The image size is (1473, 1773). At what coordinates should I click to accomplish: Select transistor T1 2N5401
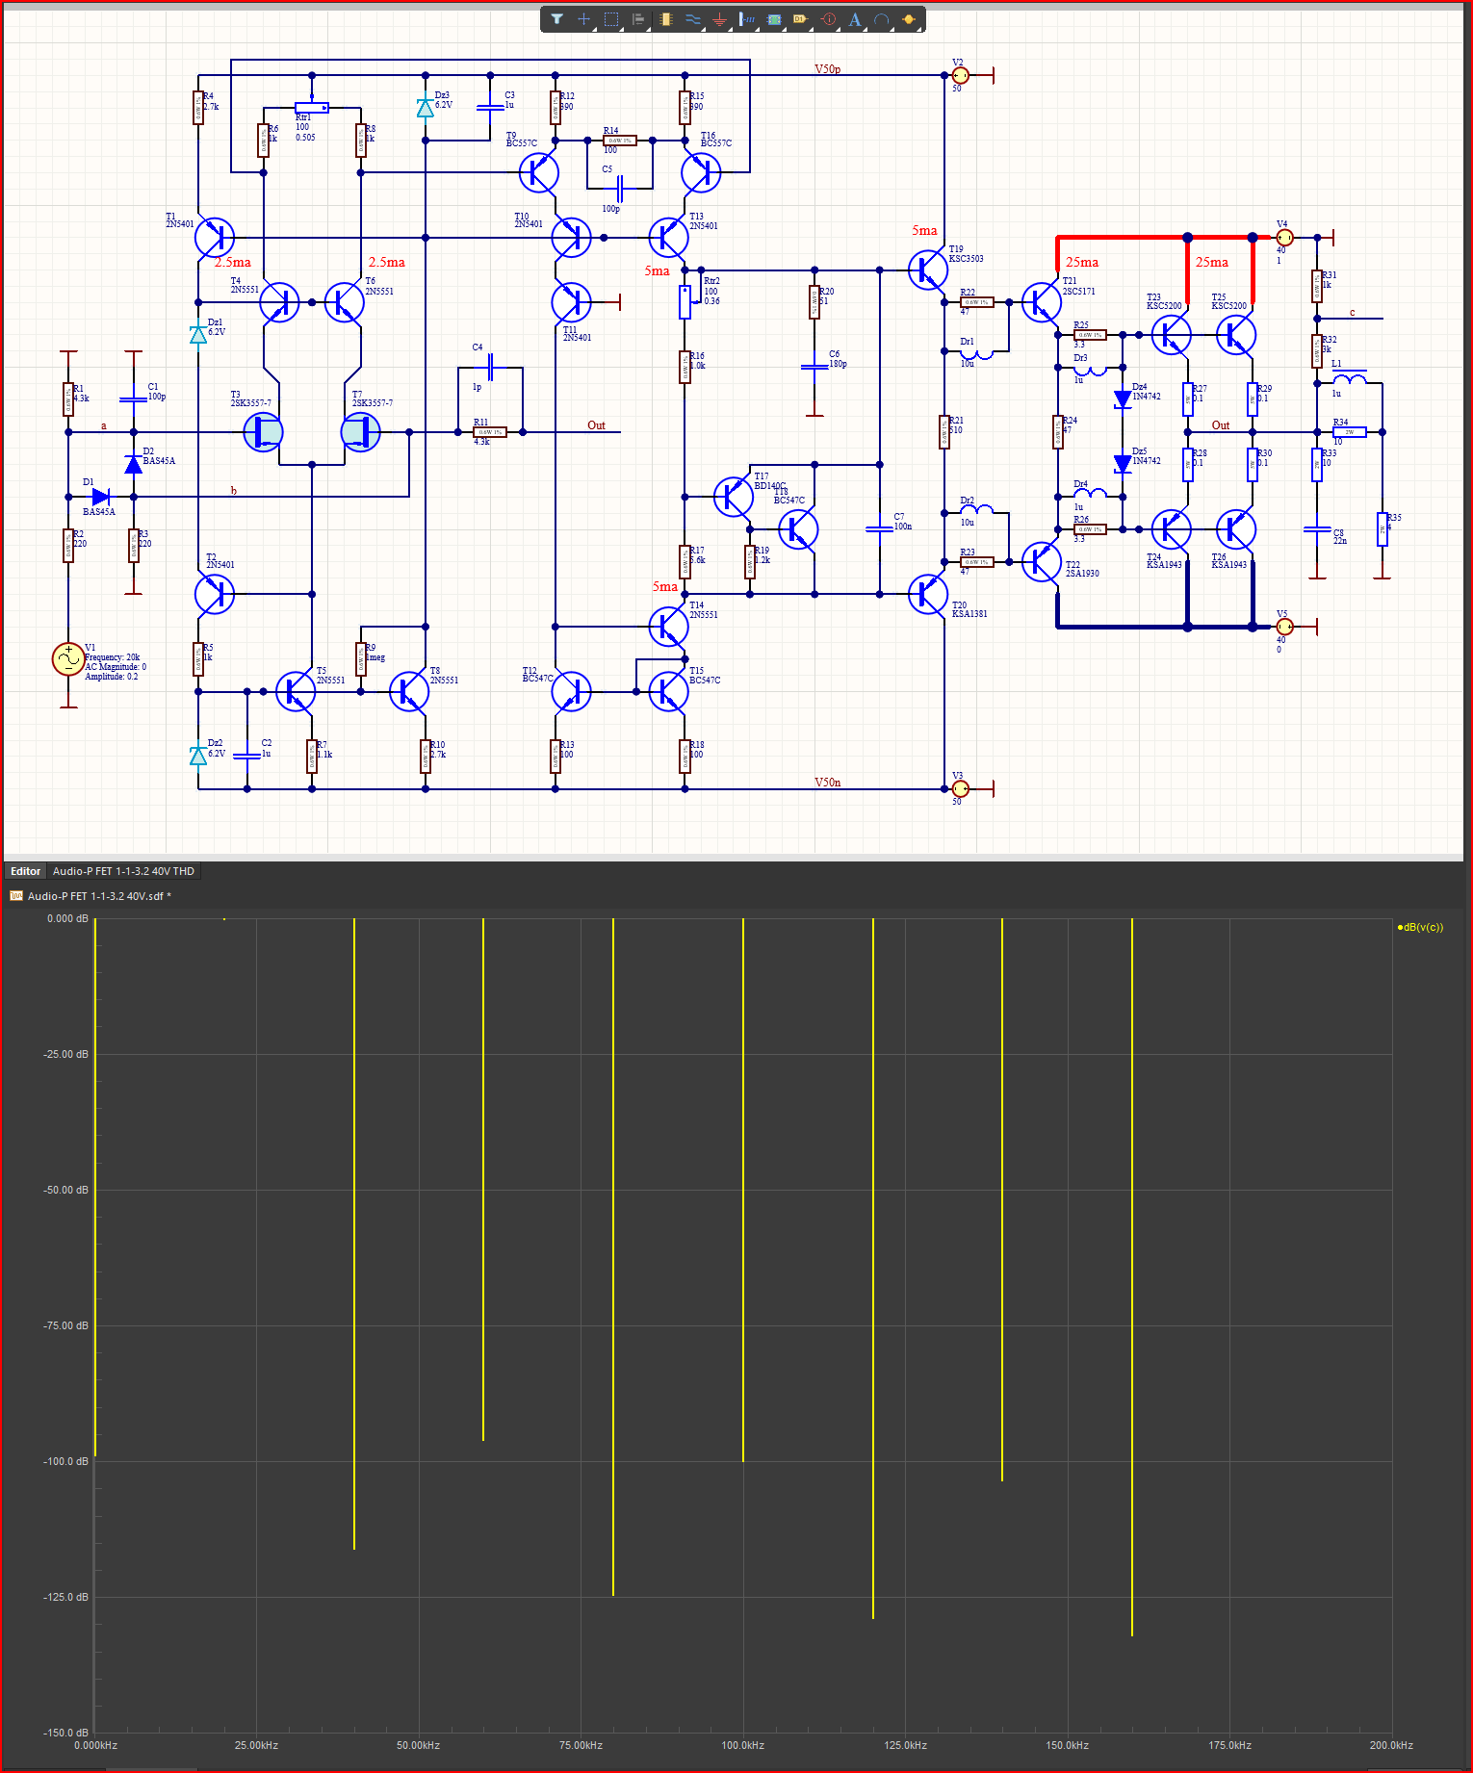point(215,237)
